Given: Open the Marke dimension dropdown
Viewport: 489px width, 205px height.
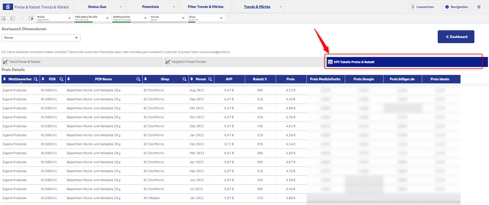Looking at the screenshot, I should click(41, 38).
